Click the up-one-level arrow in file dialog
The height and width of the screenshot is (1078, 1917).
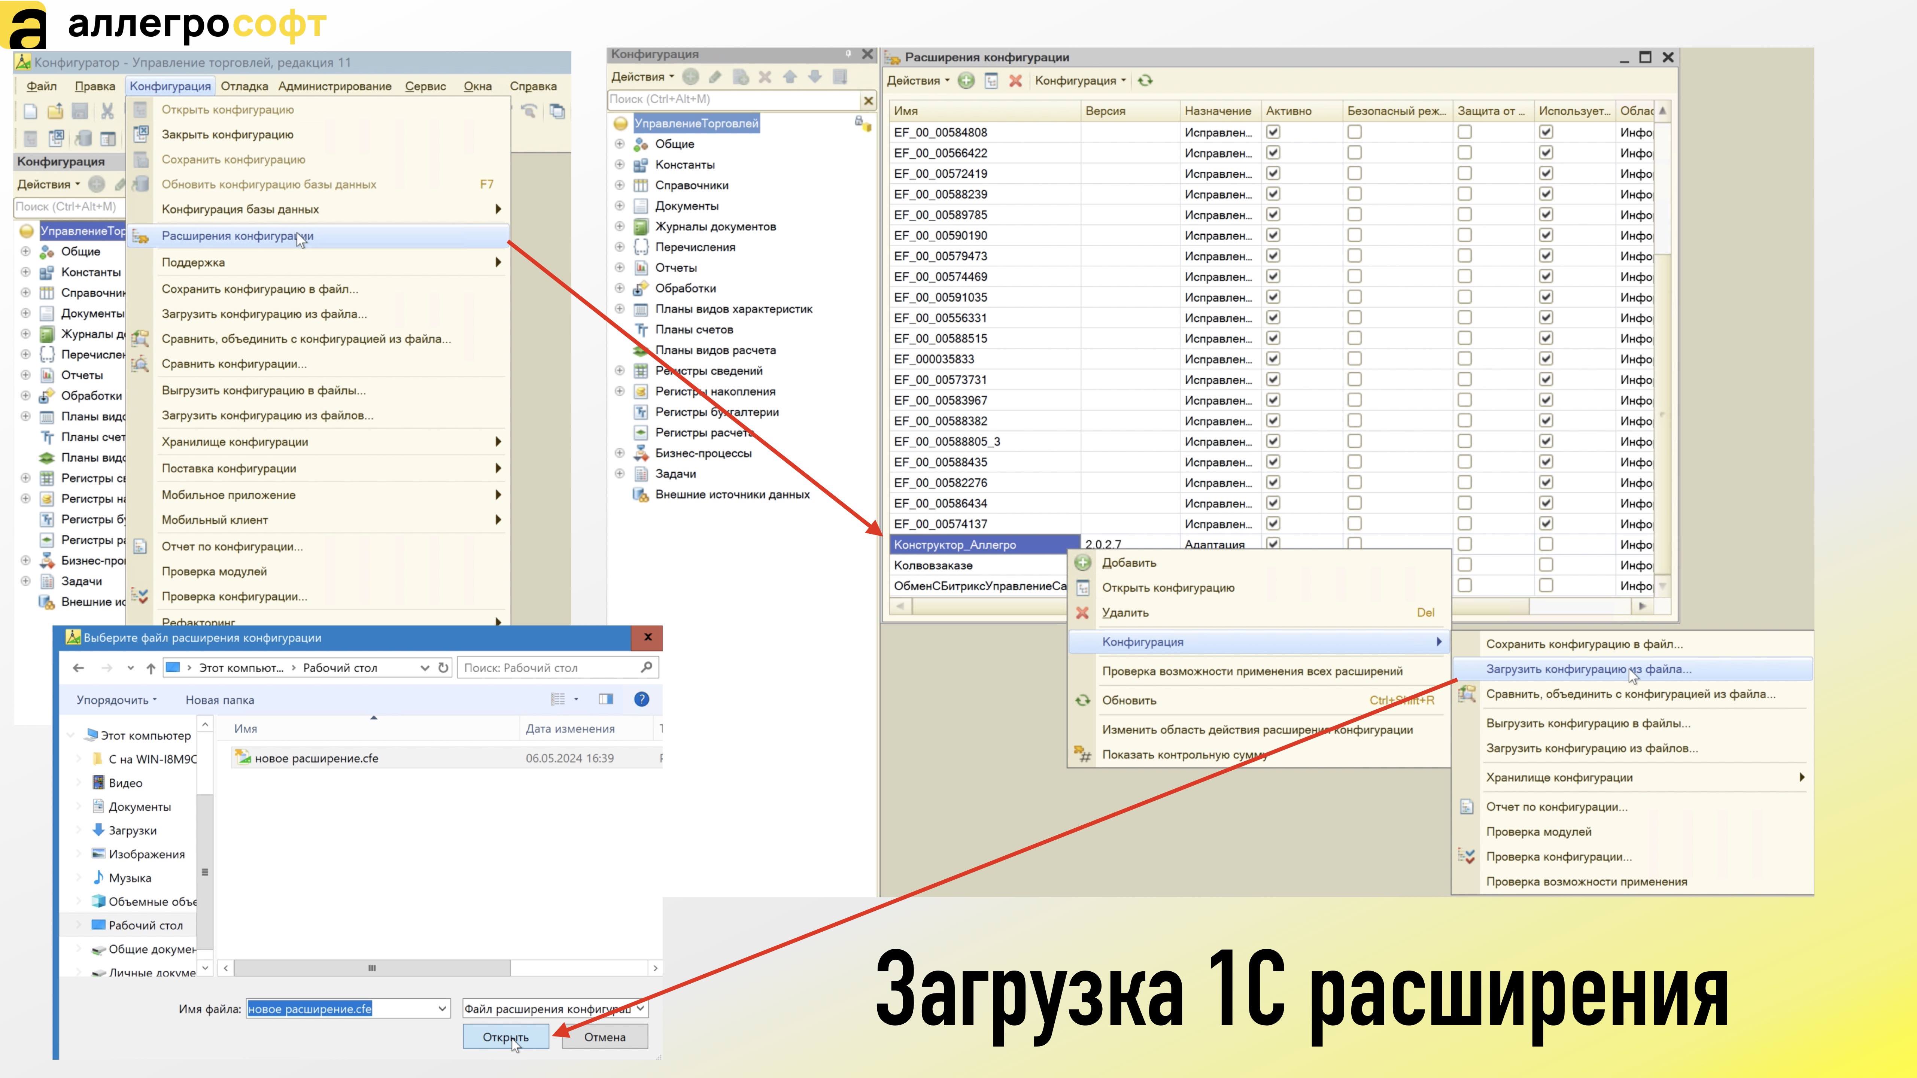point(151,668)
